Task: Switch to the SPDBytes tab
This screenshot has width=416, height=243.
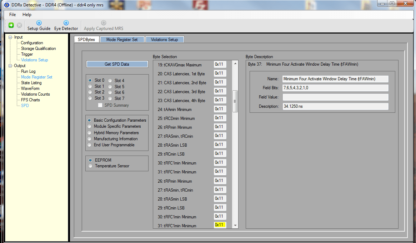Action: [x=86, y=40]
